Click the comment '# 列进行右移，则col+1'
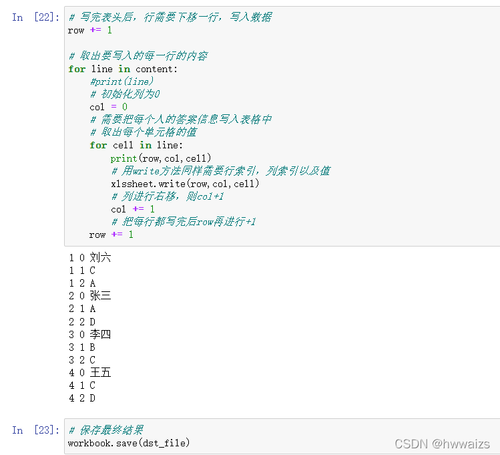The image size is (500, 455). 168,196
